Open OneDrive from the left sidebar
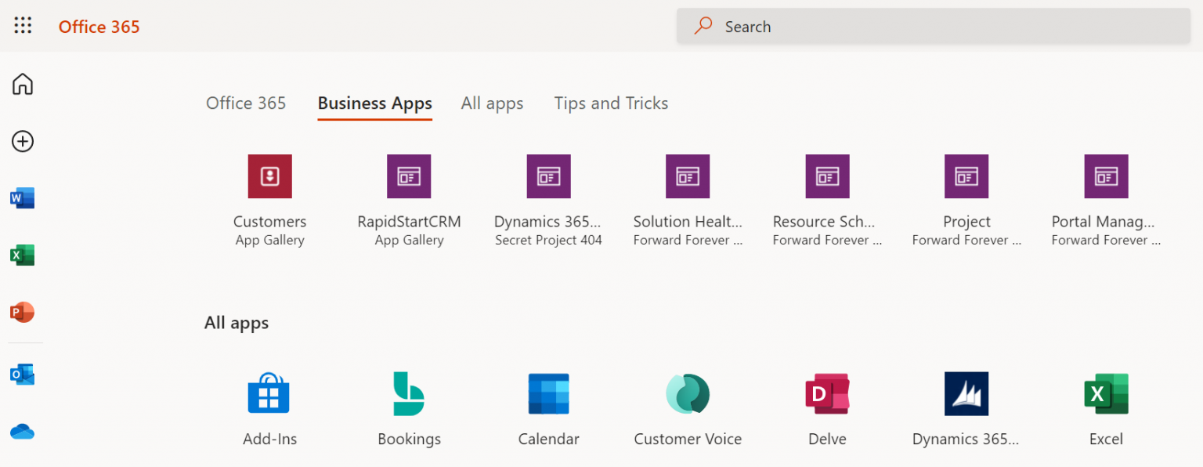The image size is (1203, 467). pyautogui.click(x=23, y=432)
